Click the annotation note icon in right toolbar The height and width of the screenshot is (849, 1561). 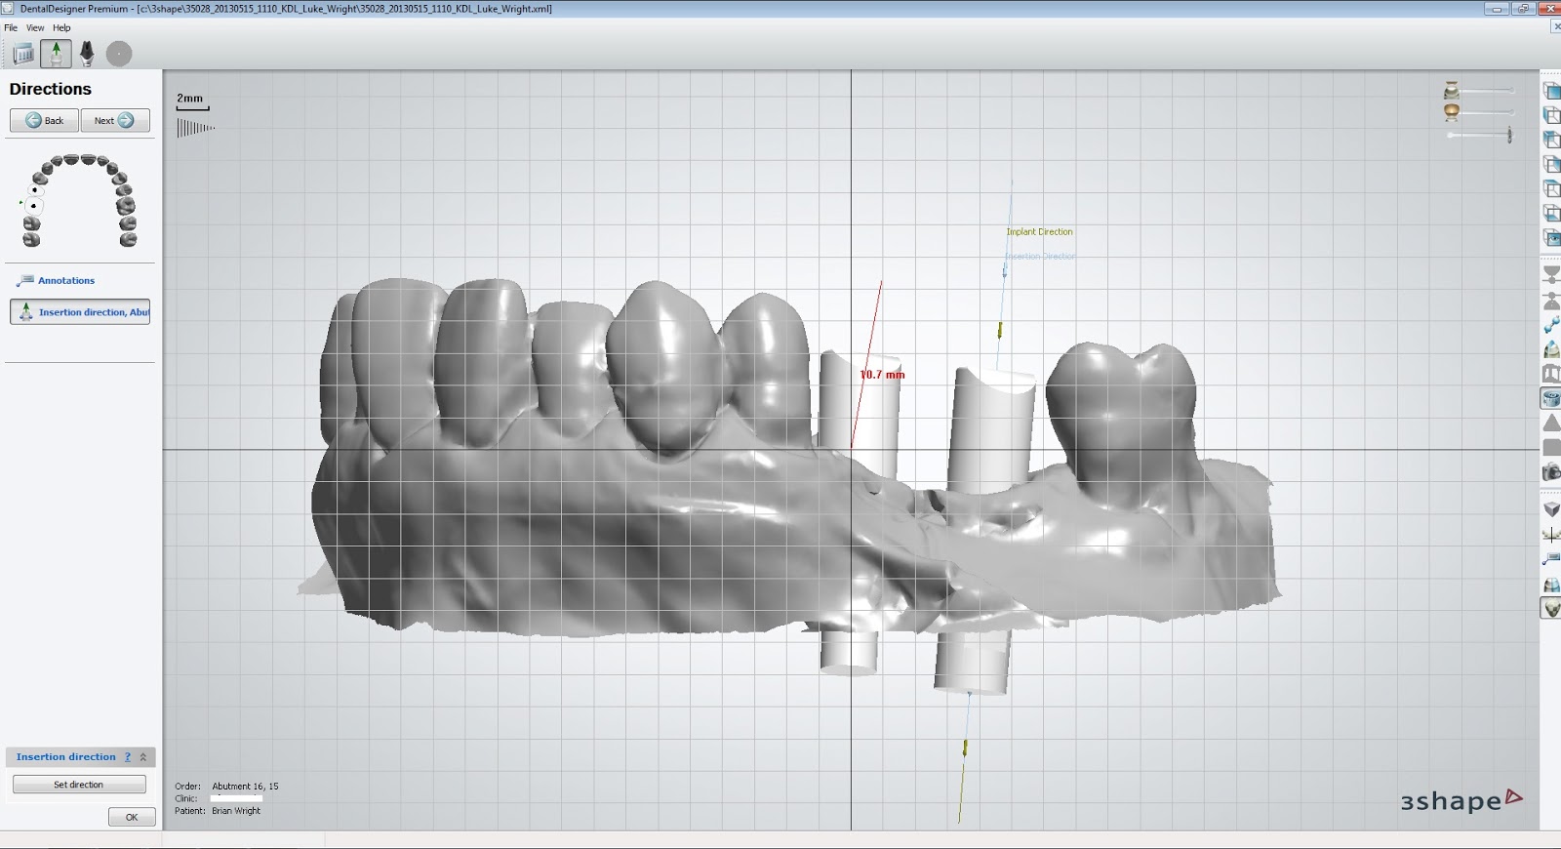tap(1551, 559)
